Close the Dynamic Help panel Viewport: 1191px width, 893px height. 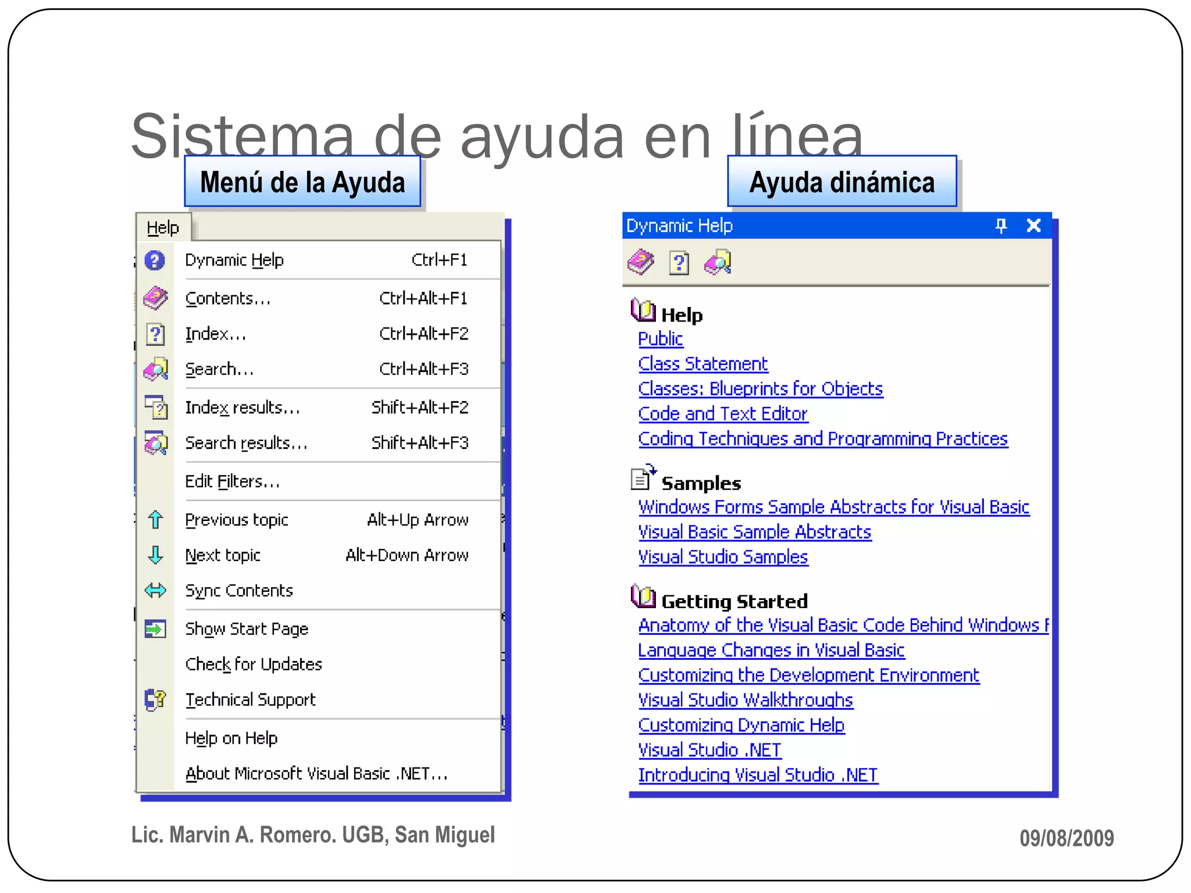pyautogui.click(x=1033, y=226)
